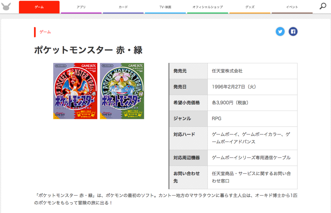Select the ゲーム tab

[x=39, y=7]
